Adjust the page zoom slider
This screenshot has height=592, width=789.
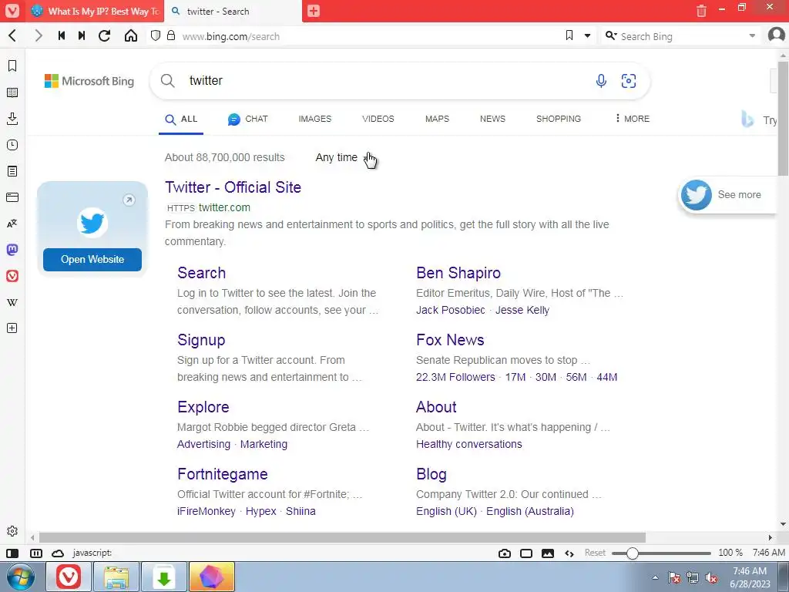pyautogui.click(x=660, y=553)
